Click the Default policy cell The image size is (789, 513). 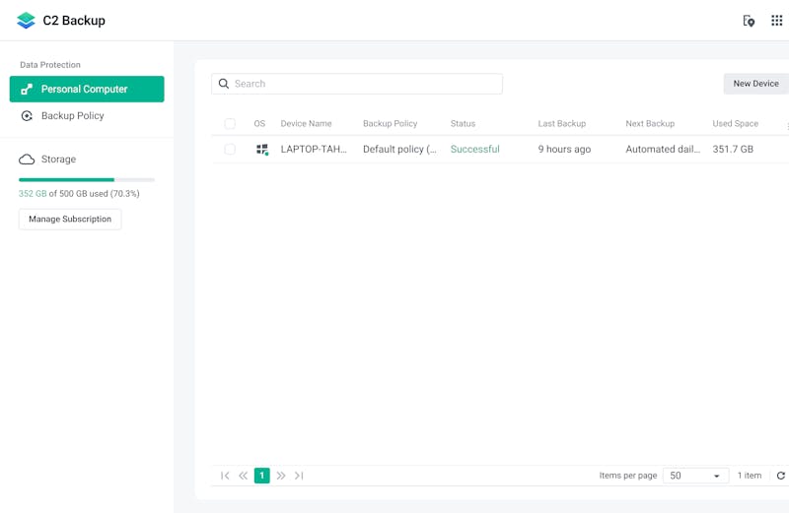(x=399, y=150)
